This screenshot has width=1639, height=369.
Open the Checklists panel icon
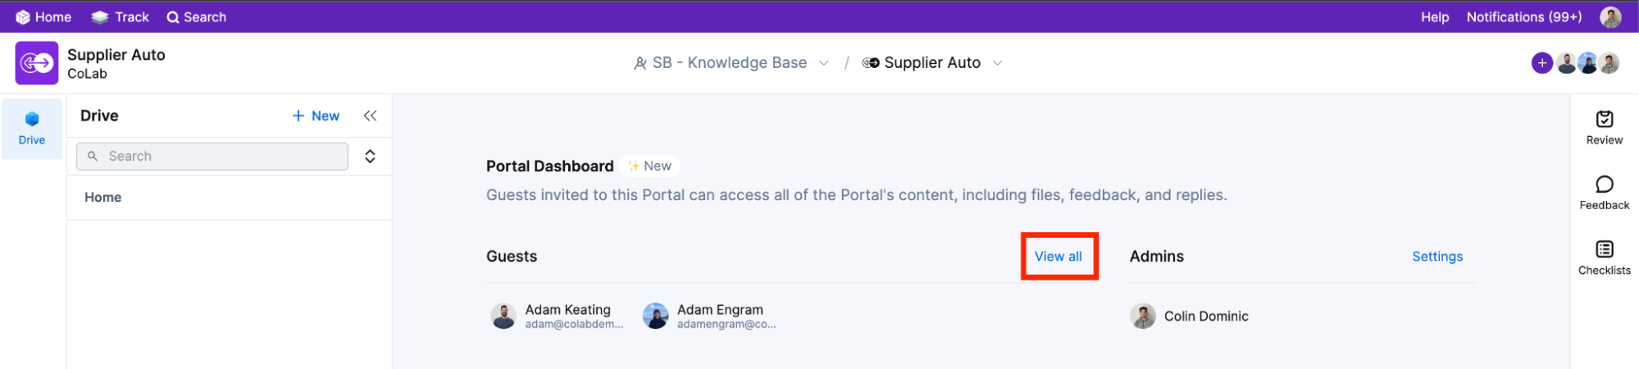click(x=1604, y=250)
